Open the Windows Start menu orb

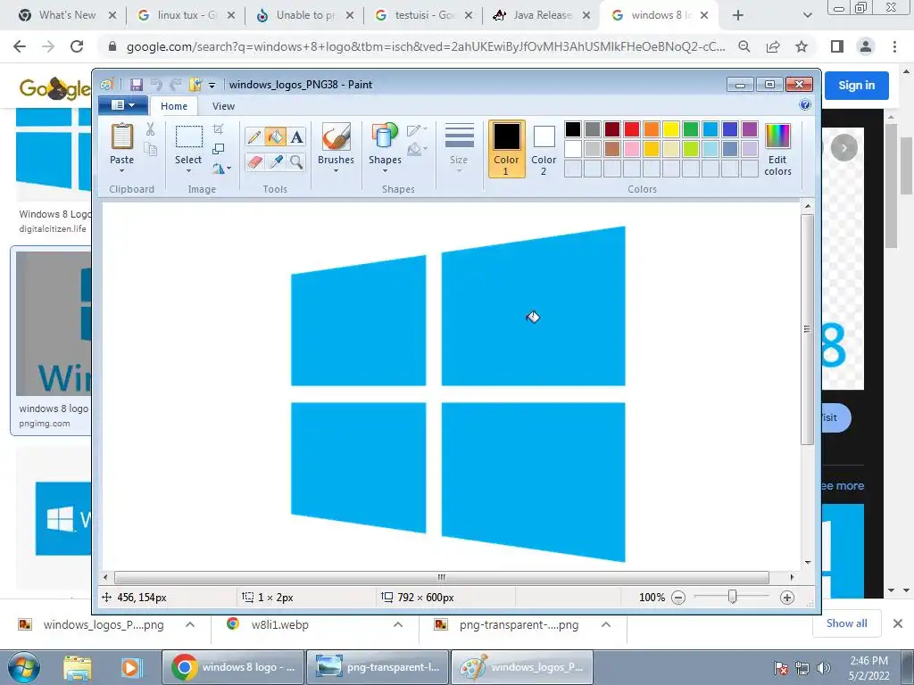pyautogui.click(x=24, y=667)
